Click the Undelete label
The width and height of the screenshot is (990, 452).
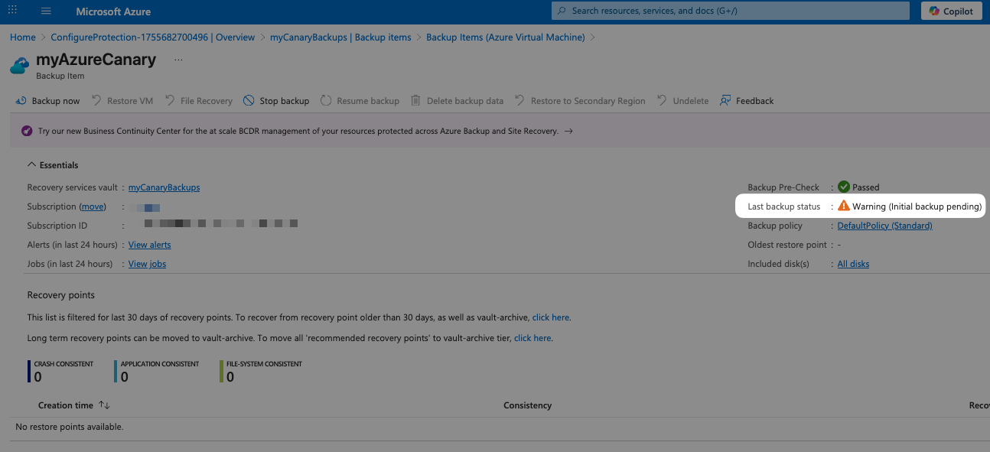(x=691, y=101)
